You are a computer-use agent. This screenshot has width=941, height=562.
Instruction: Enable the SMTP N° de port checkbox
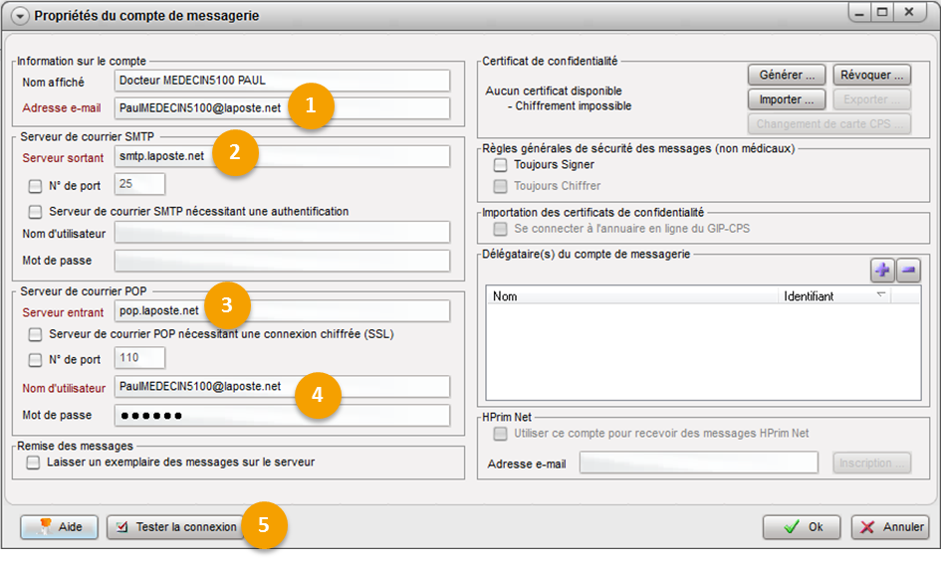click(36, 185)
